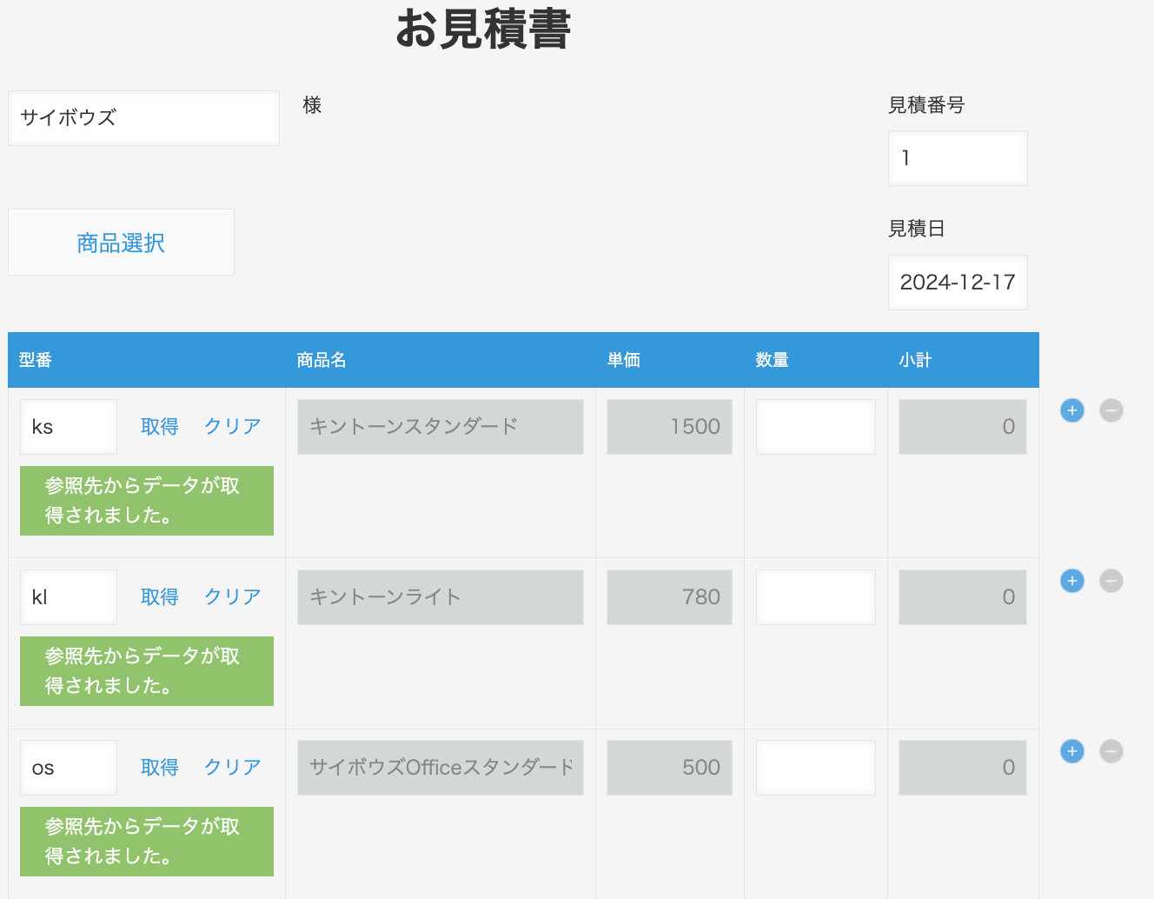Viewport: 1154px width, 899px height.
Task: Focus the model number field containing kl
Action: point(69,597)
